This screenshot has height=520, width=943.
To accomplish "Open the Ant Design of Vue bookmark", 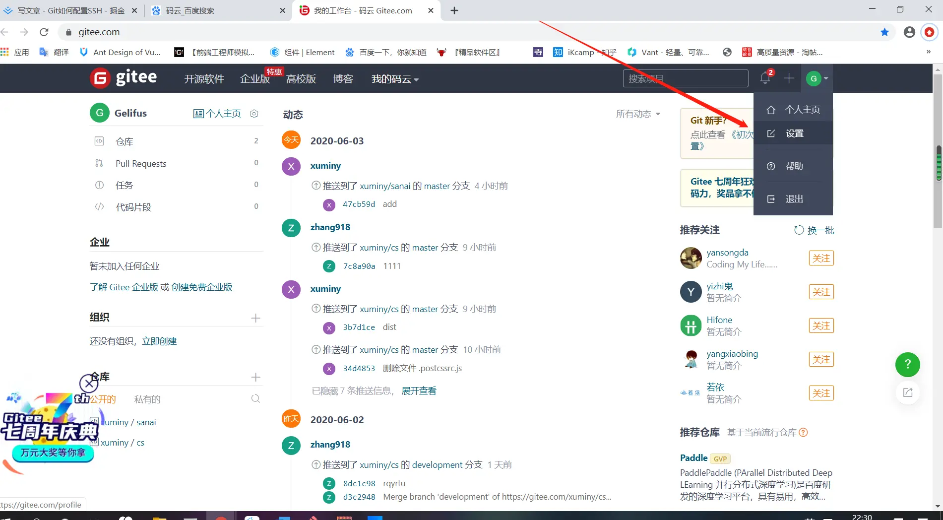I will pyautogui.click(x=120, y=52).
